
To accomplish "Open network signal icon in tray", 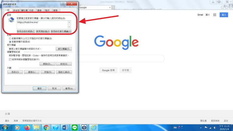I will (210, 128).
